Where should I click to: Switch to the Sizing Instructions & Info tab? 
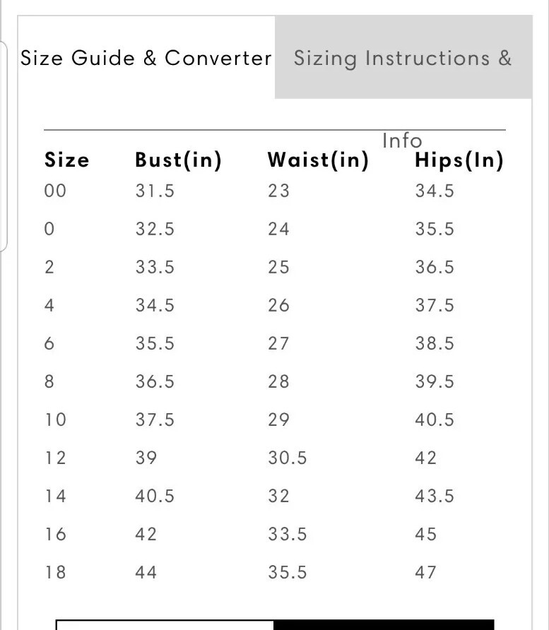click(x=403, y=58)
